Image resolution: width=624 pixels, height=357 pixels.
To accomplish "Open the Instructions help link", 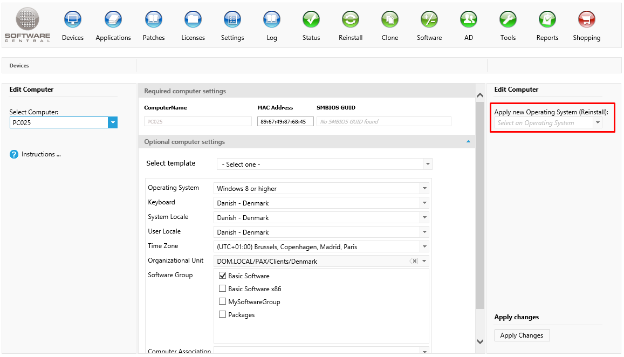I will (x=41, y=154).
